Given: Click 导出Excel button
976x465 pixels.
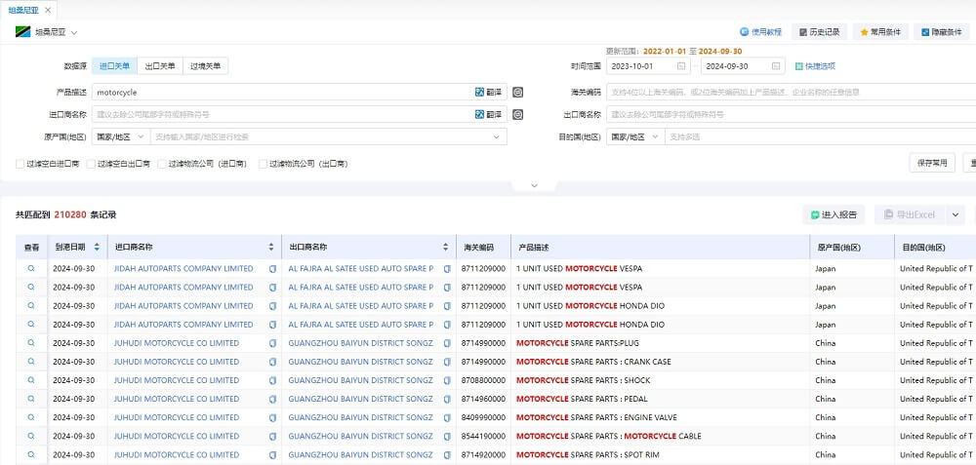Looking at the screenshot, I should point(909,215).
